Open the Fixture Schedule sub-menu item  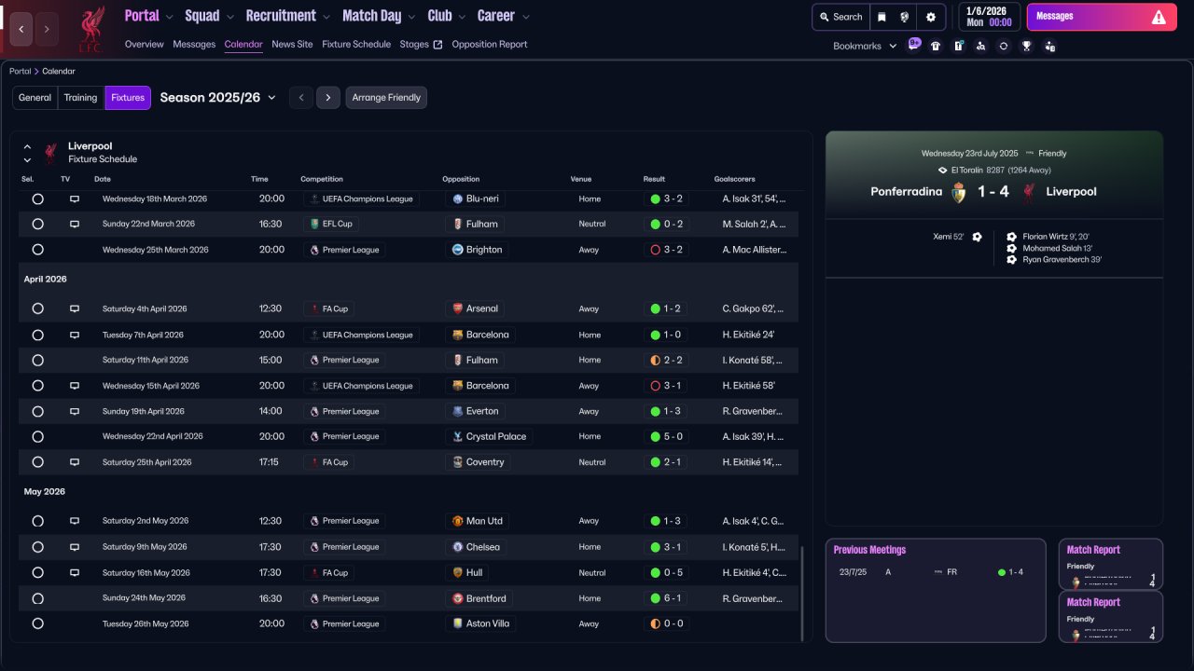click(x=356, y=44)
